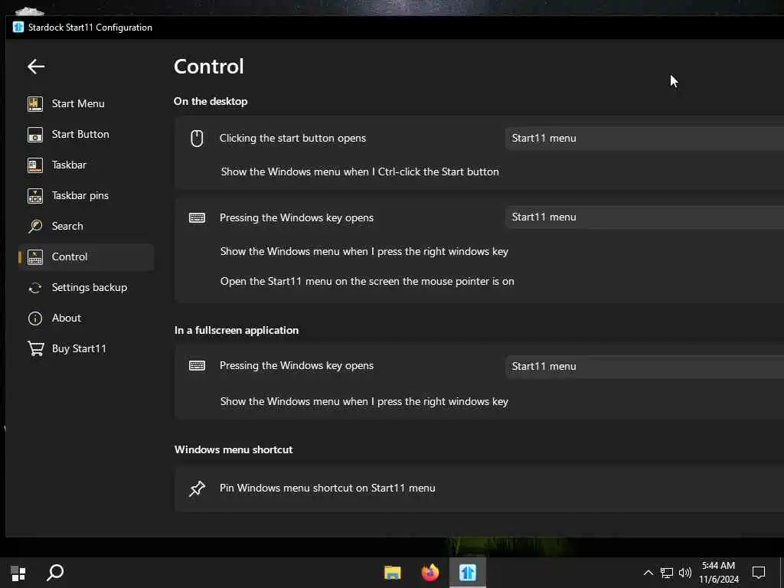The image size is (784, 588).
Task: Open desktop 'Pressing the Windows key opens' dropdown
Action: pos(645,217)
